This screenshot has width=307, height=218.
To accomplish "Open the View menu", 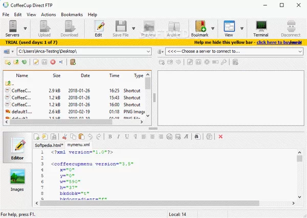I will tap(31, 14).
